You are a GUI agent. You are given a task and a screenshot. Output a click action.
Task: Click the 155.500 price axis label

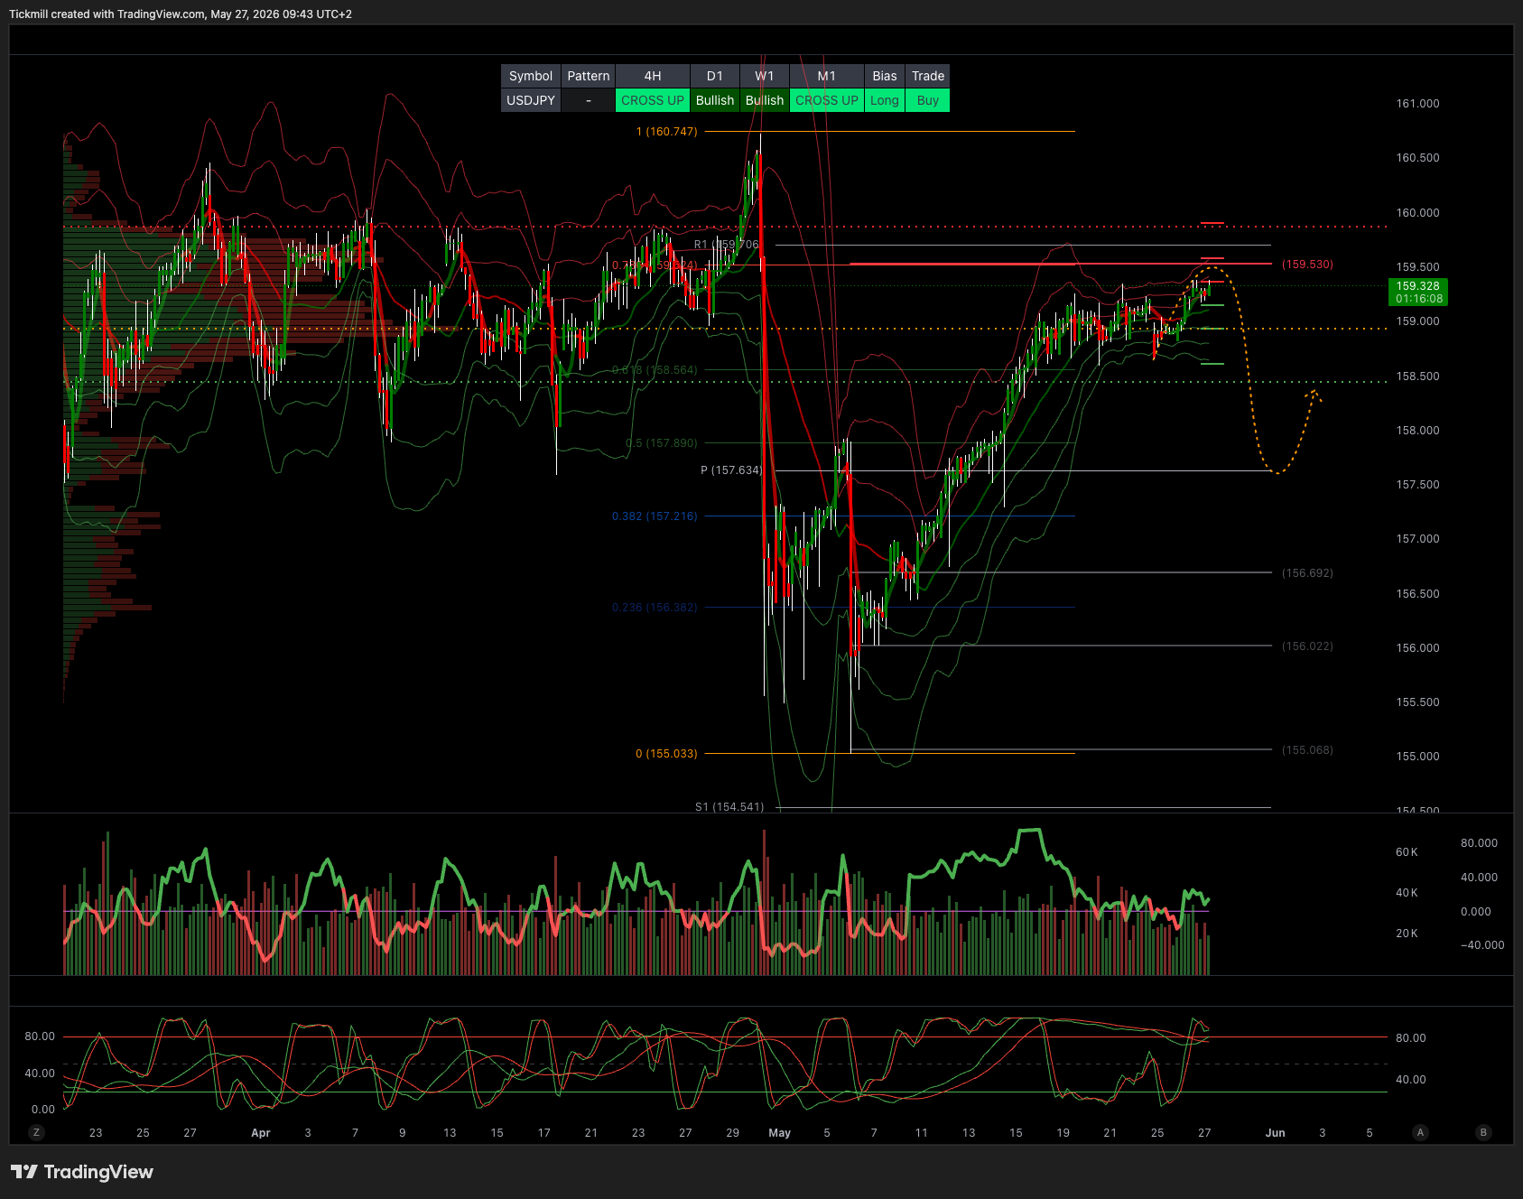click(1417, 702)
